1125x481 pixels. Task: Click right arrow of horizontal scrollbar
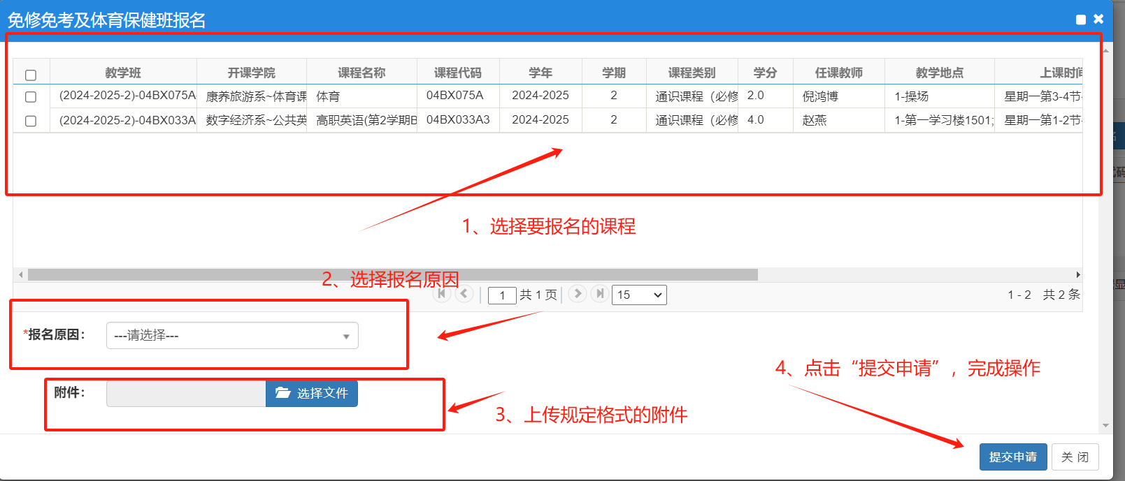[1078, 275]
